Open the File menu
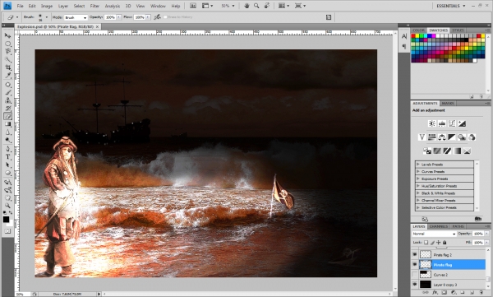 (x=20, y=6)
